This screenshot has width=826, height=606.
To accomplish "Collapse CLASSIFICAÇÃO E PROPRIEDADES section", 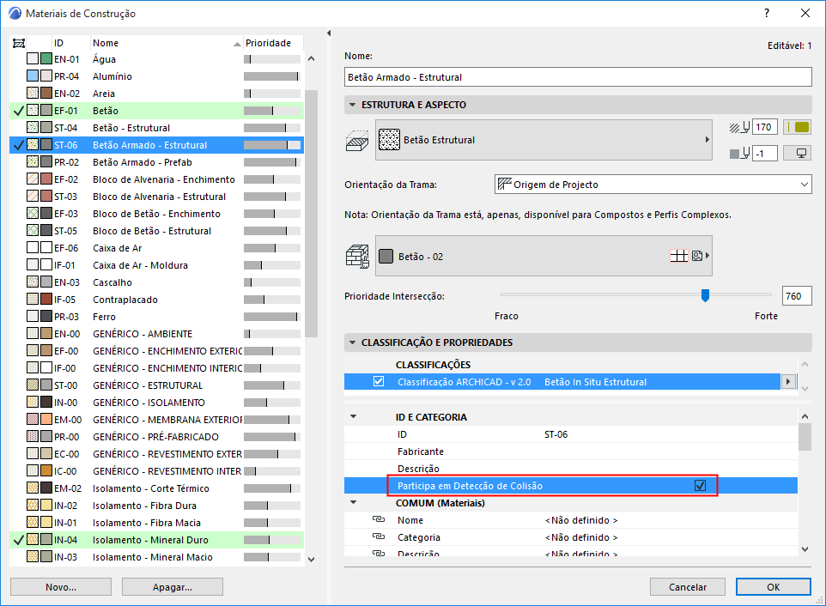I will click(352, 342).
